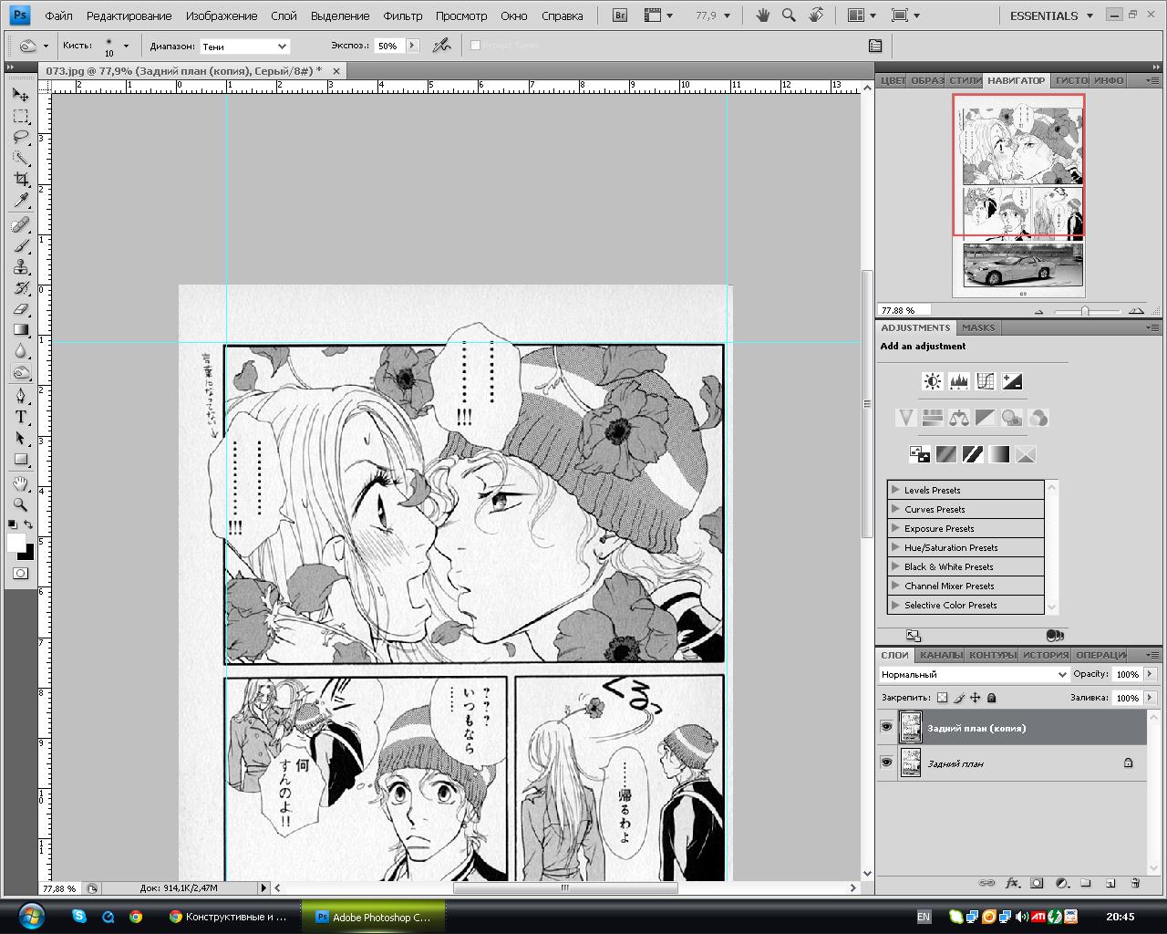Toggle lock position
The width and height of the screenshot is (1167, 934).
click(x=975, y=698)
